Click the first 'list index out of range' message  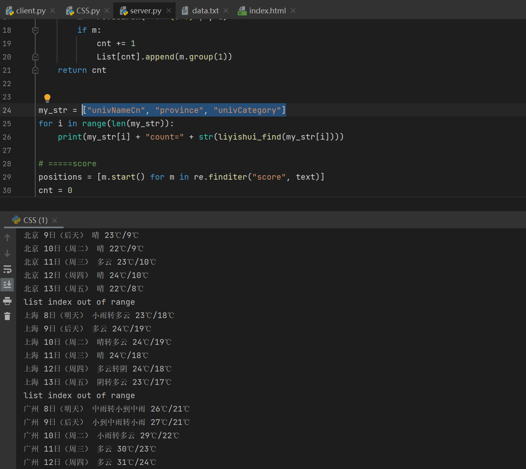click(x=79, y=302)
